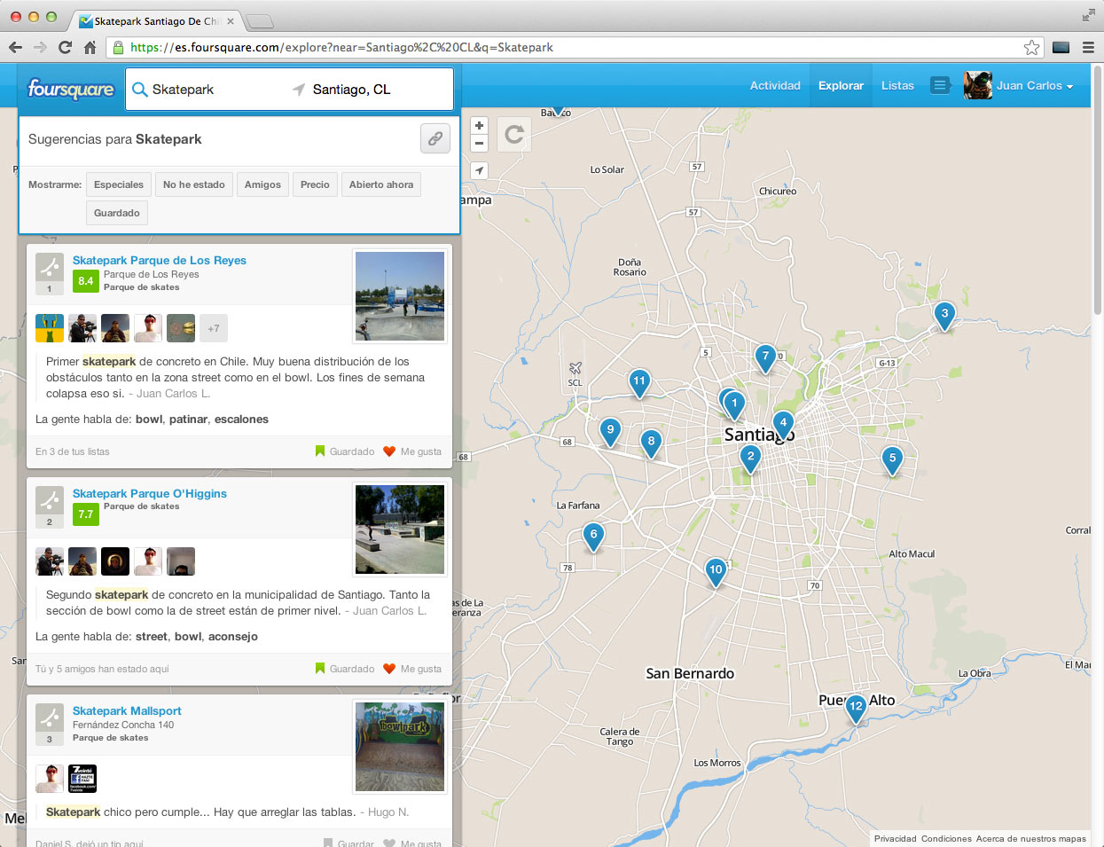
Task: Toggle Me gusta on Parque O'Higgins
Action: [x=412, y=669]
